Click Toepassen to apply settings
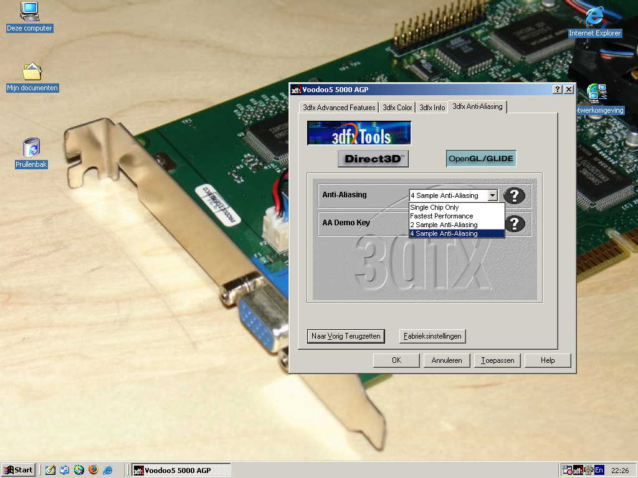This screenshot has width=638, height=478. pos(497,360)
